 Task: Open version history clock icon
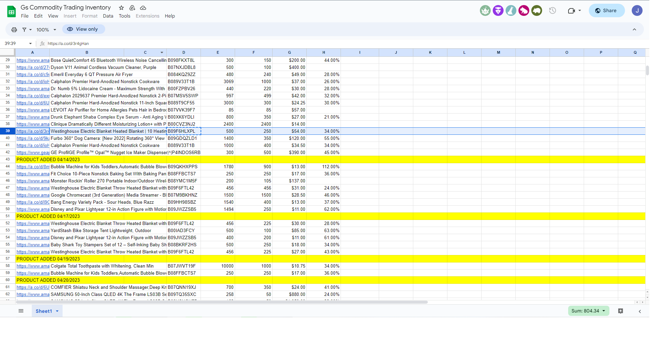[x=553, y=10]
